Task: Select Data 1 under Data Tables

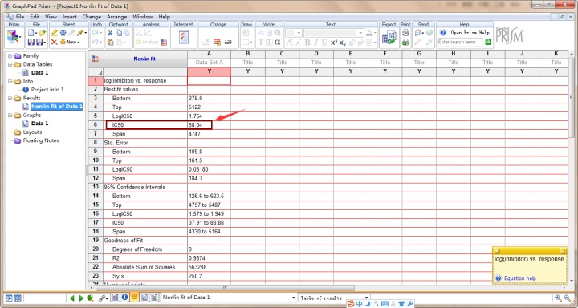Action: click(40, 72)
